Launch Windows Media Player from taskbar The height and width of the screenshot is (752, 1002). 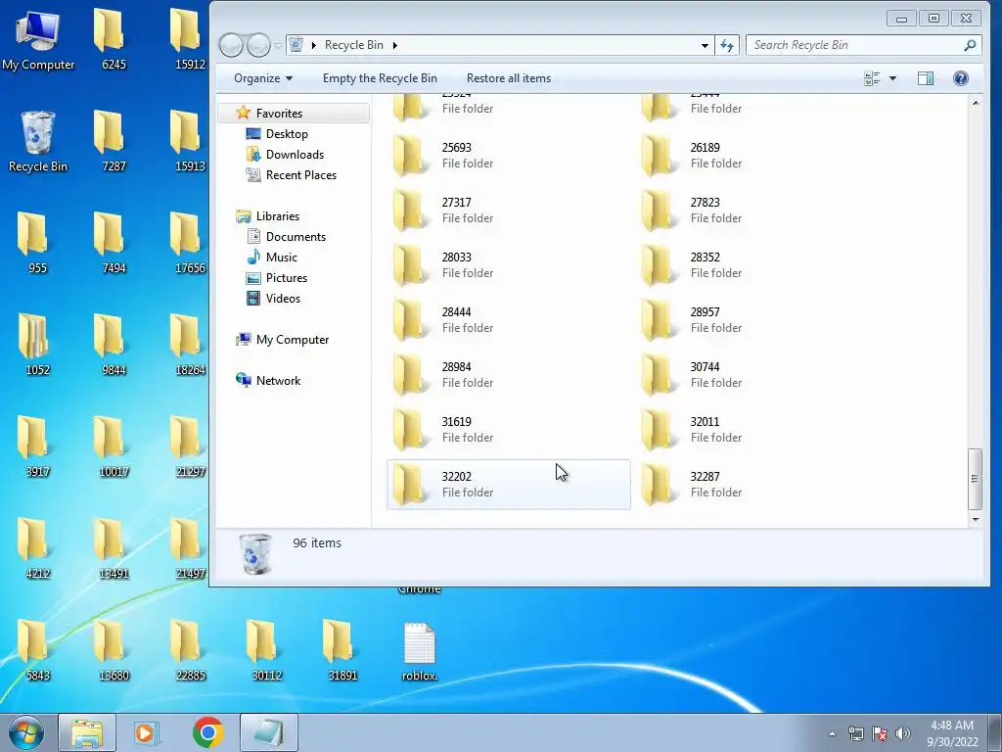[x=147, y=732]
